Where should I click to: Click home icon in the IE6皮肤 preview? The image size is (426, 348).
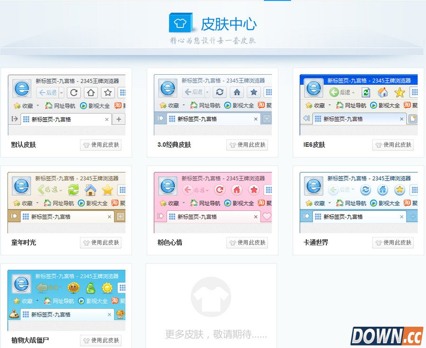click(x=382, y=92)
